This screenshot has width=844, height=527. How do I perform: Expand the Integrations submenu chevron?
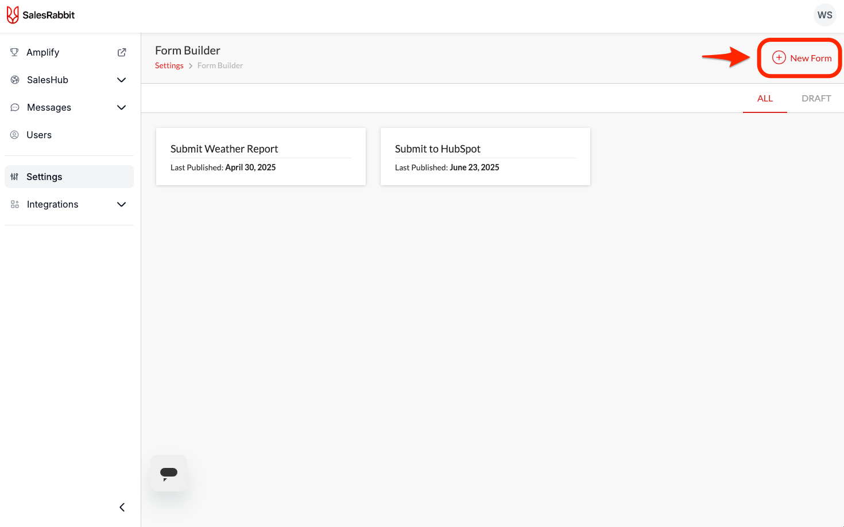click(122, 204)
